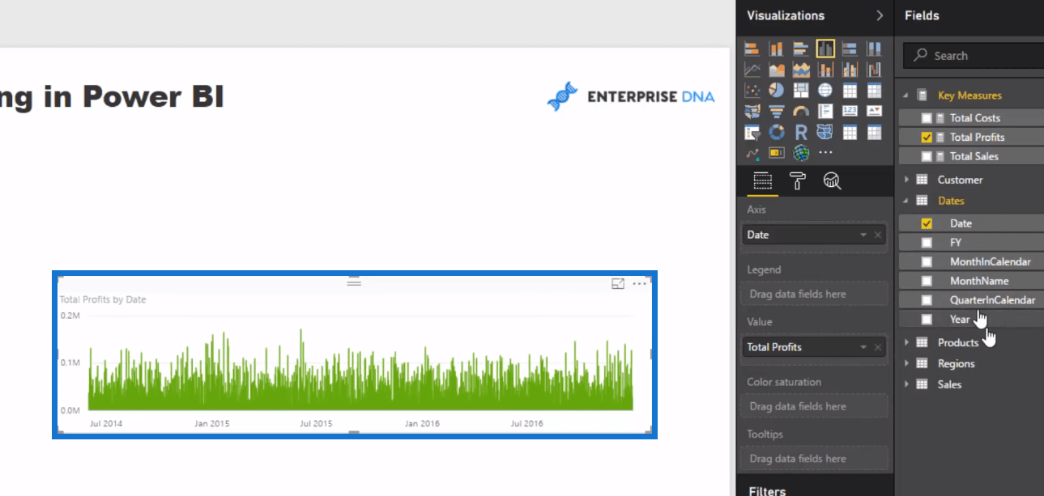Image resolution: width=1044 pixels, height=496 pixels.
Task: Collapse the Key Measures table
Action: tap(906, 95)
